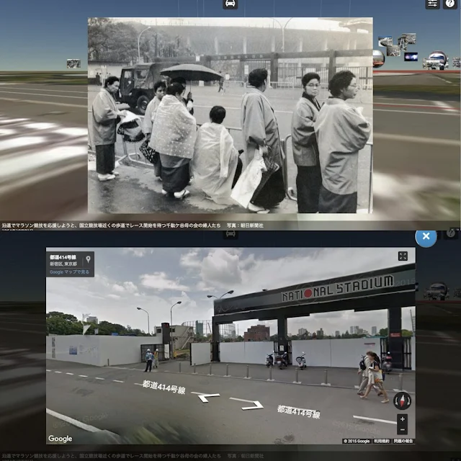Open the thumbnail right of Street View panel
The image size is (461, 461).
pyautogui.click(x=437, y=291)
